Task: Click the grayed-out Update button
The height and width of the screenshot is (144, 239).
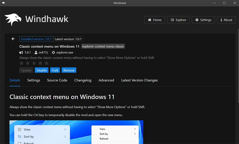Action: point(26,70)
